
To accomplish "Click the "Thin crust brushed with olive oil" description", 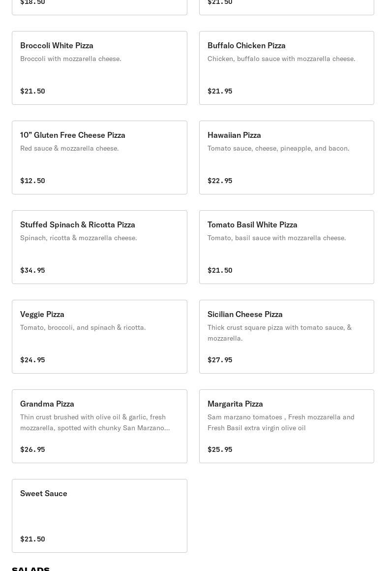I will (x=95, y=422).
